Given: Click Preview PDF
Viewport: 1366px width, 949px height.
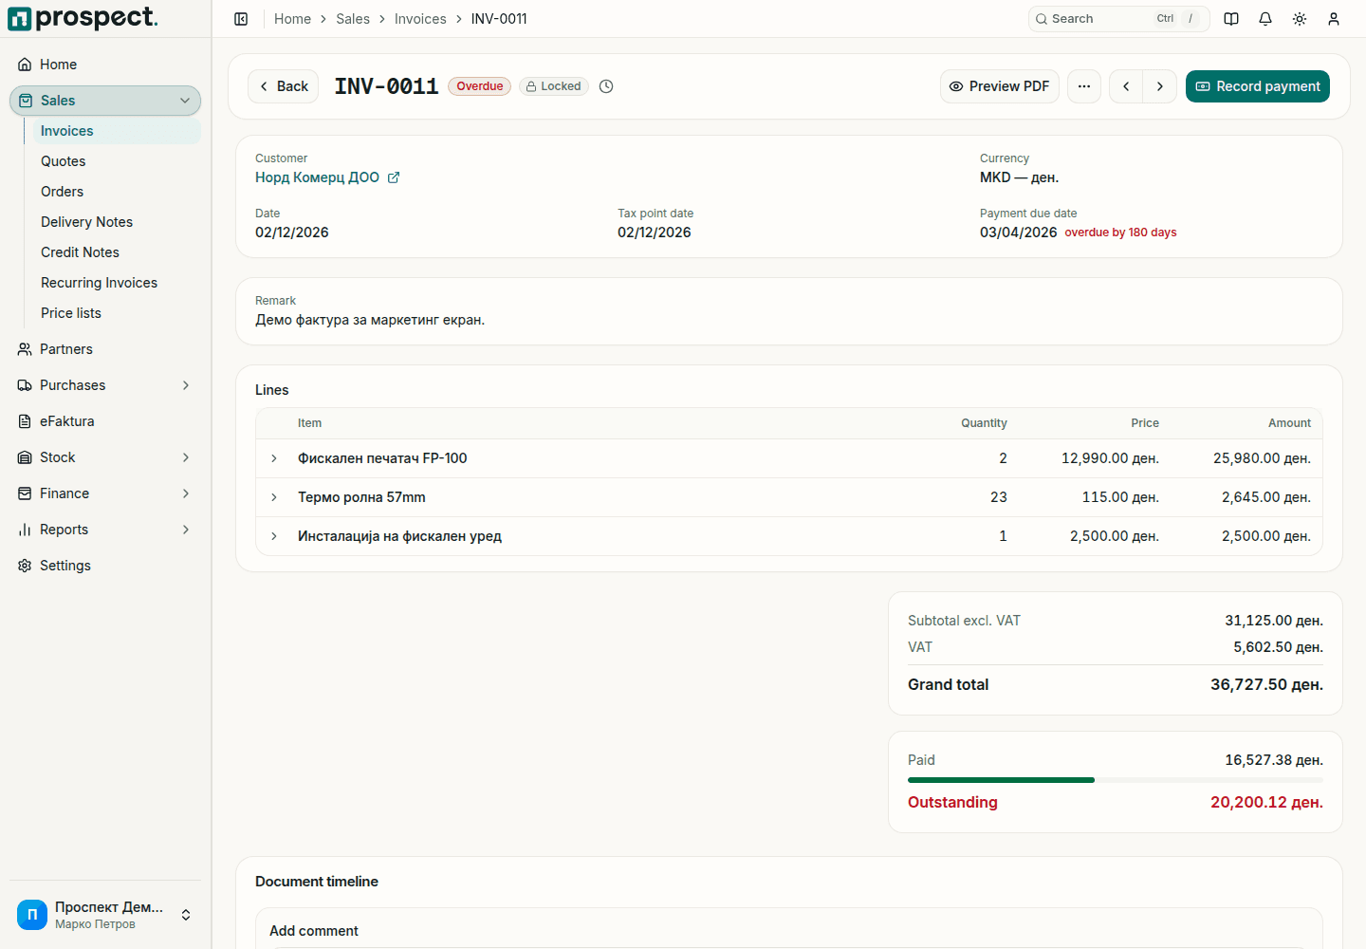Looking at the screenshot, I should (x=999, y=86).
